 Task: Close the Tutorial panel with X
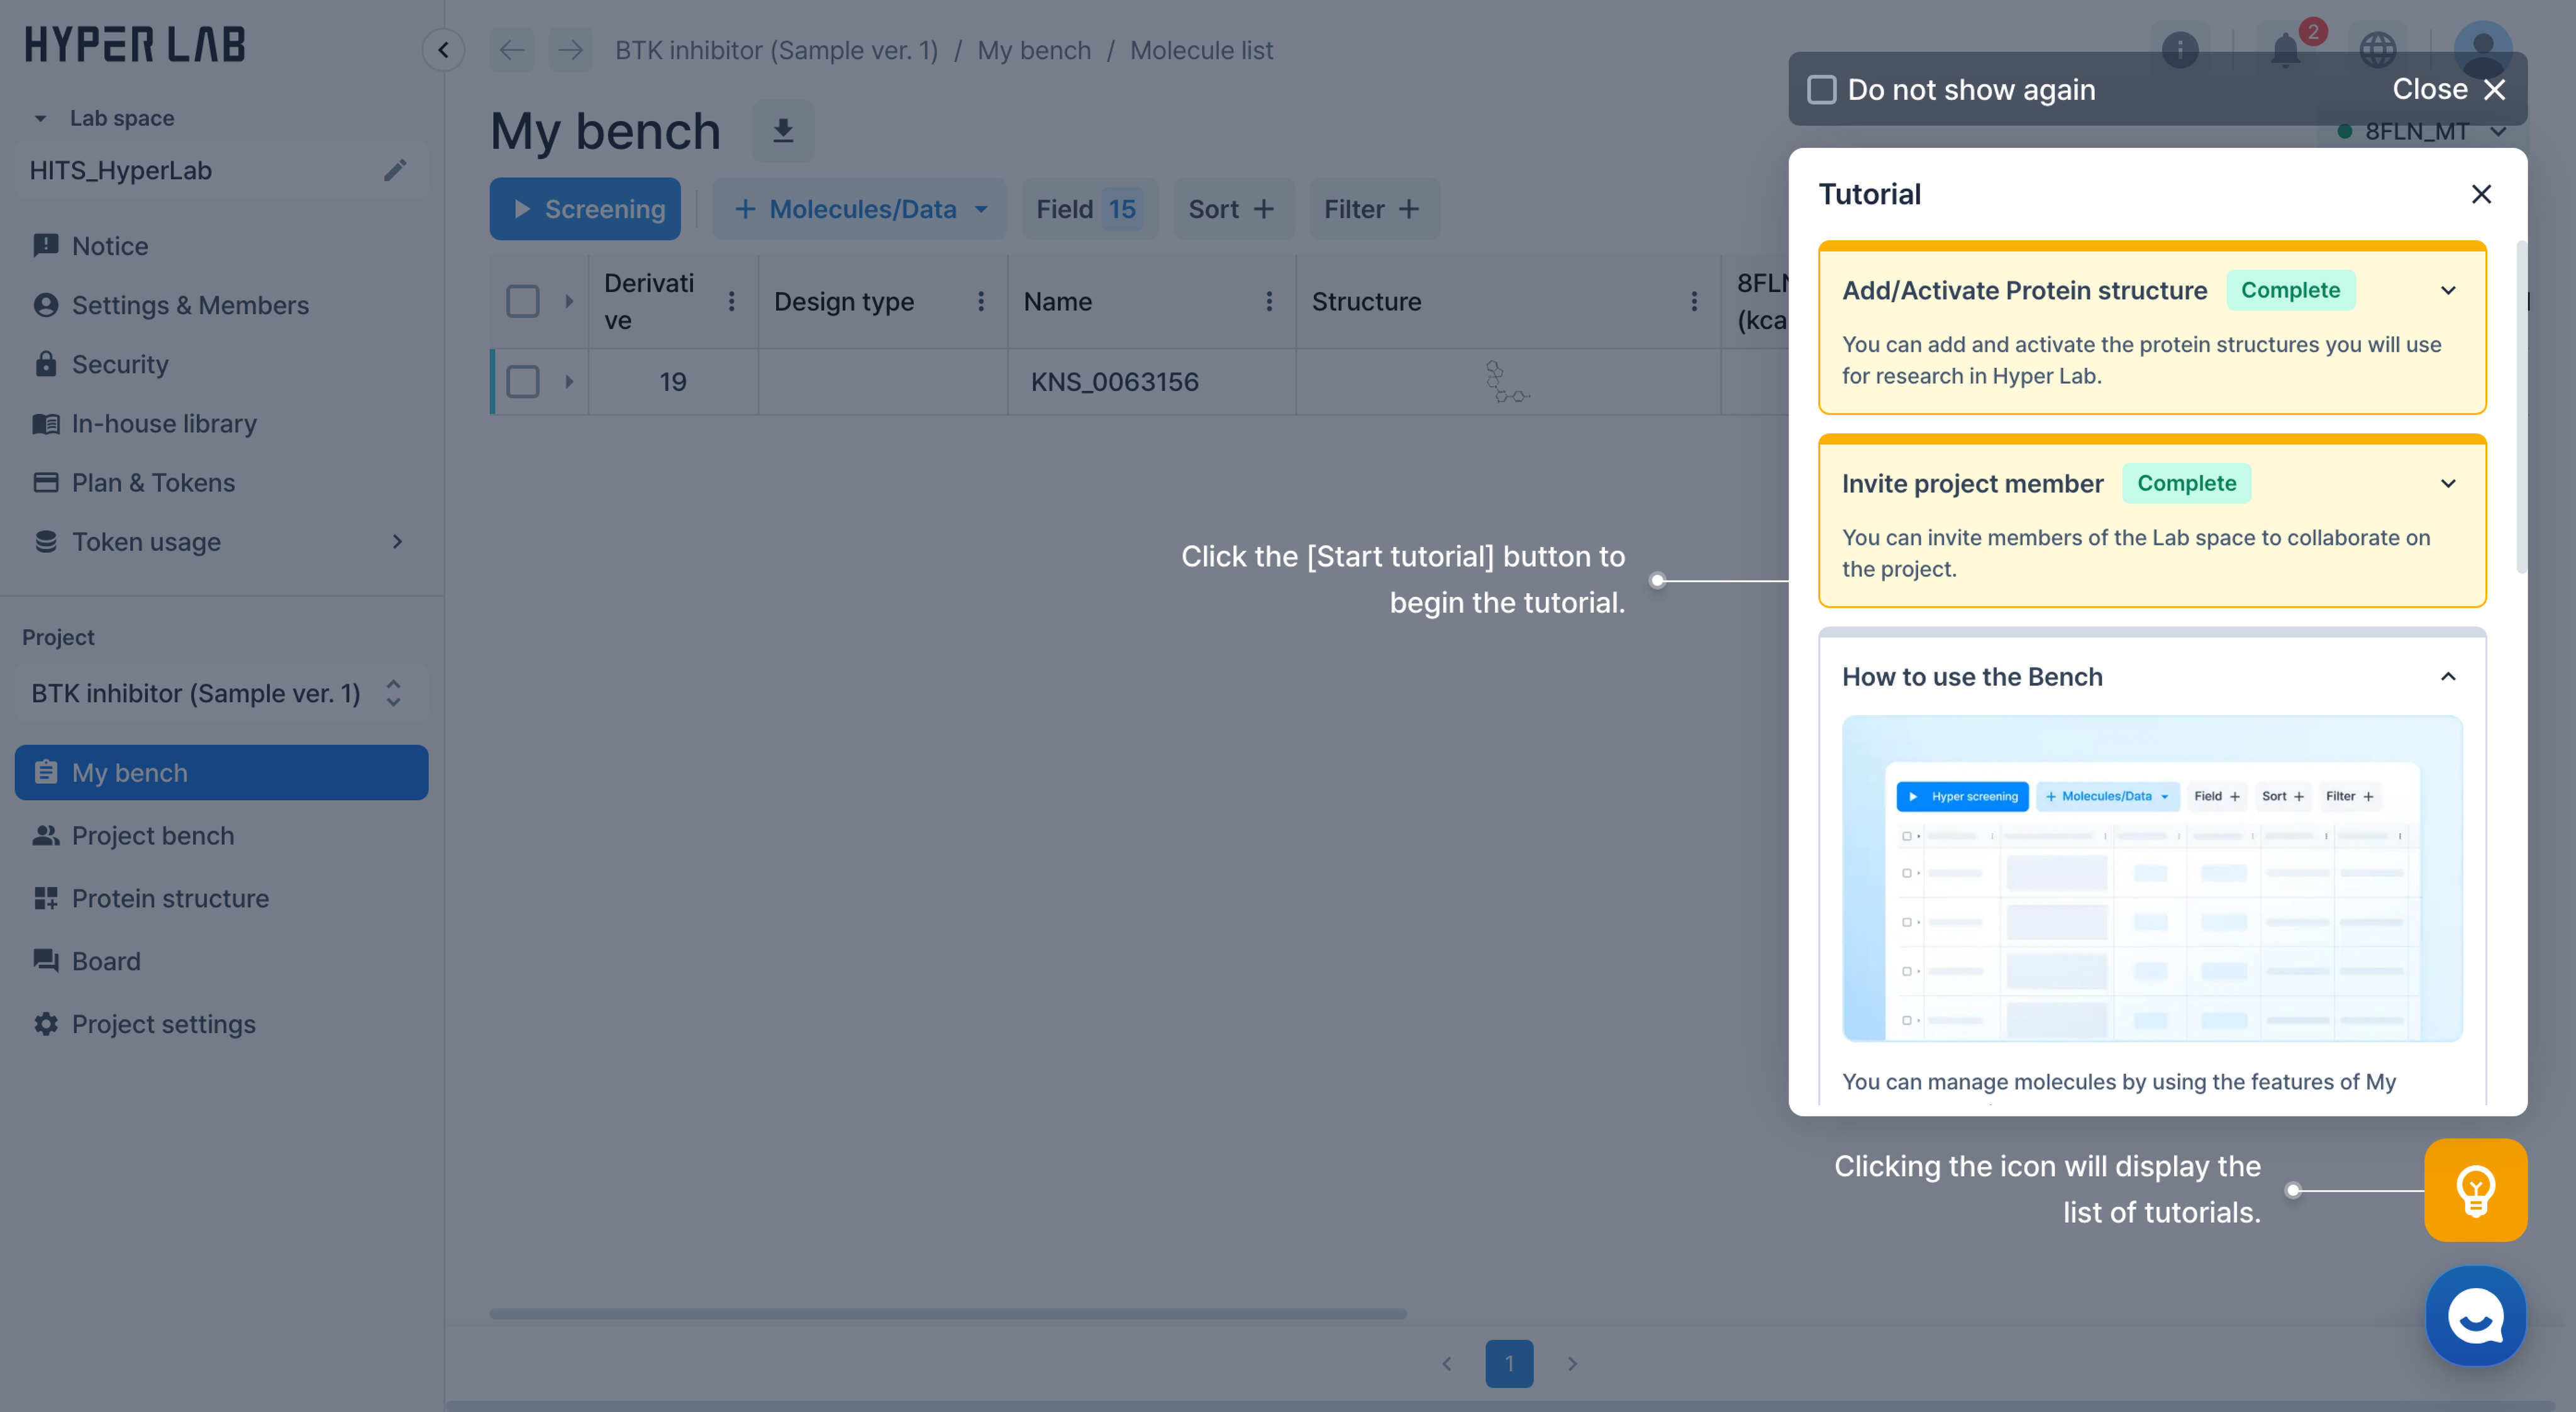(x=2480, y=194)
